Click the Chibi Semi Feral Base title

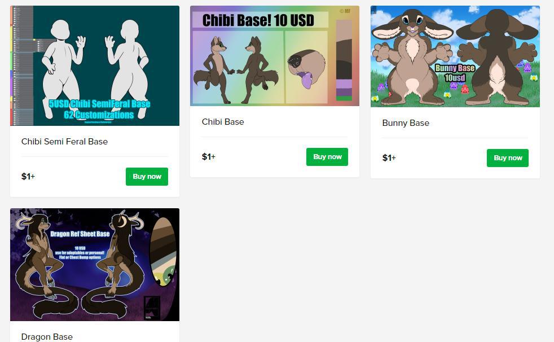click(x=65, y=141)
